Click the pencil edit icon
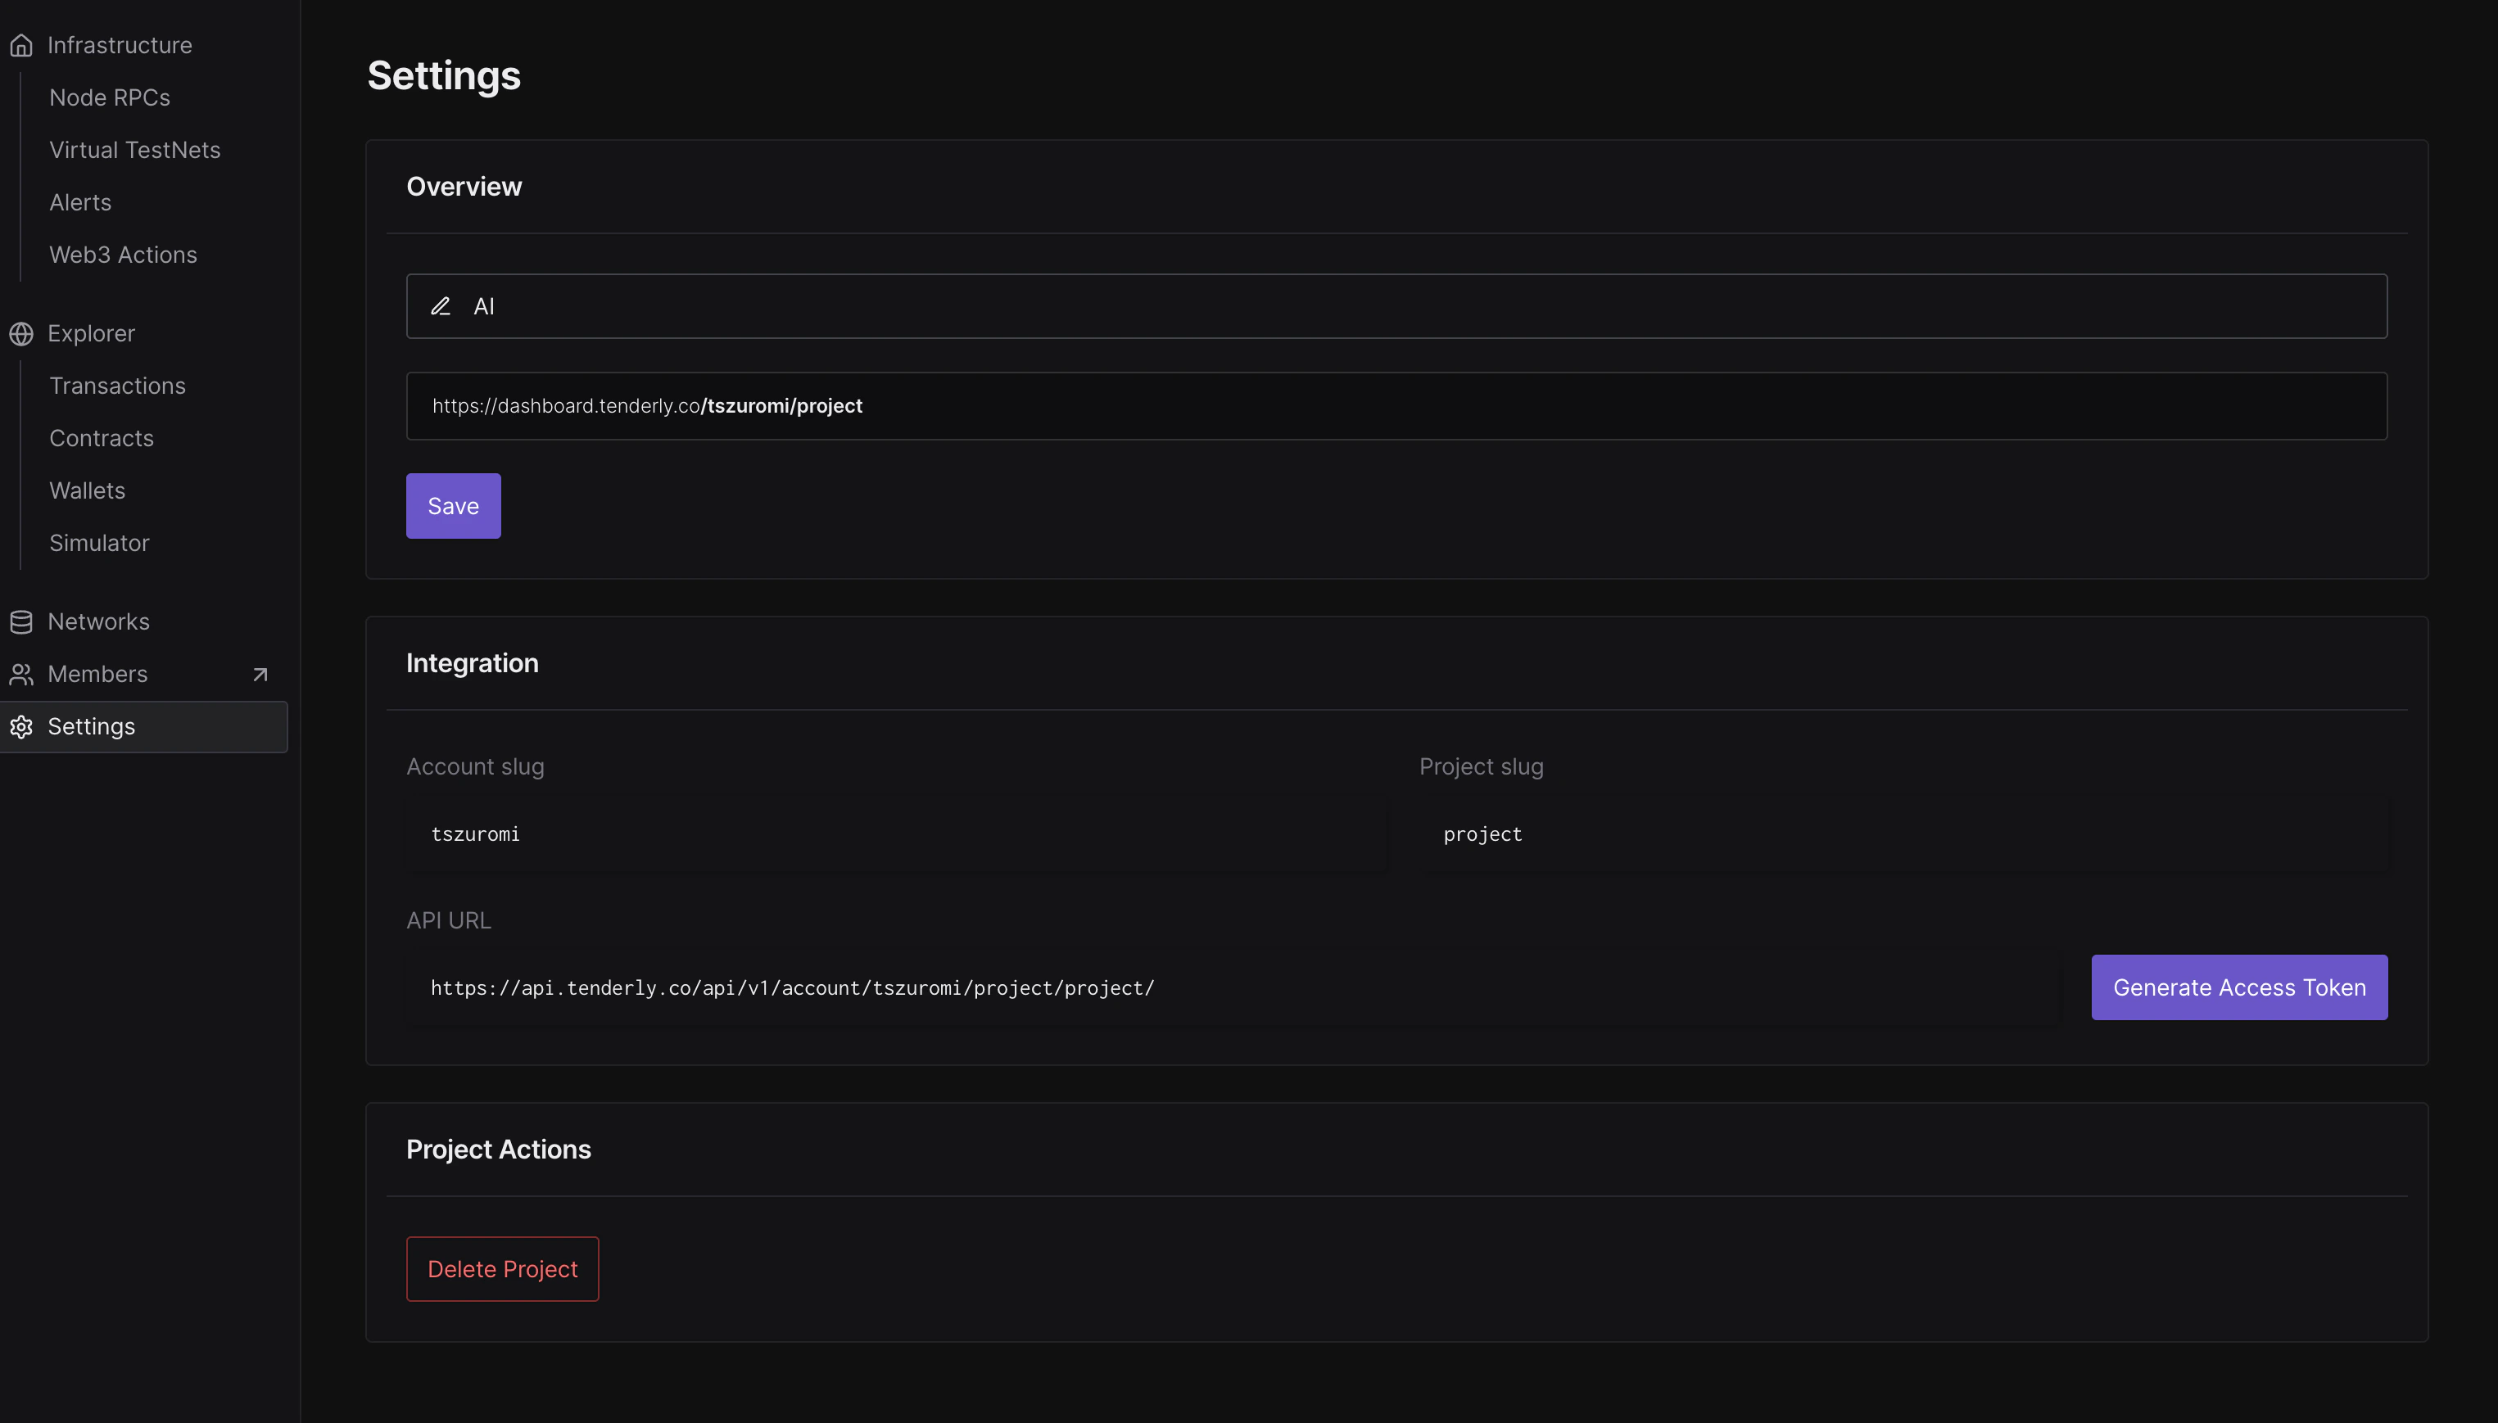Viewport: 2498px width, 1423px height. click(x=441, y=306)
